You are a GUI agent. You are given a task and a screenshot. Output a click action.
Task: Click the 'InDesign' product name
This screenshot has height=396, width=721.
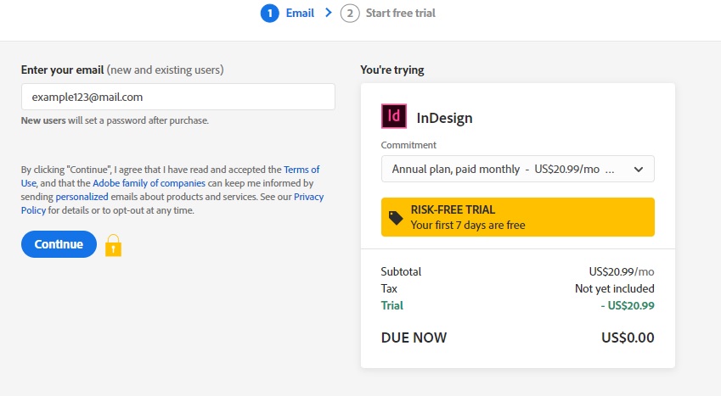(444, 118)
